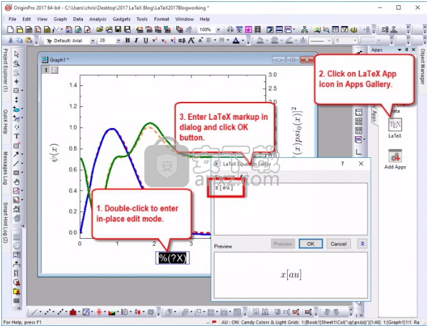
Task: Click the Cut scissors icon
Action: (x=11, y=41)
